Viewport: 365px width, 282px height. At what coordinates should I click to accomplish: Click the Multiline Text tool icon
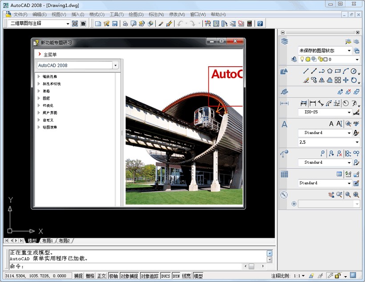click(331, 124)
